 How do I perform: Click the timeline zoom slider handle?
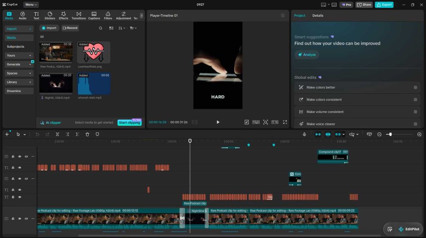tap(390, 135)
